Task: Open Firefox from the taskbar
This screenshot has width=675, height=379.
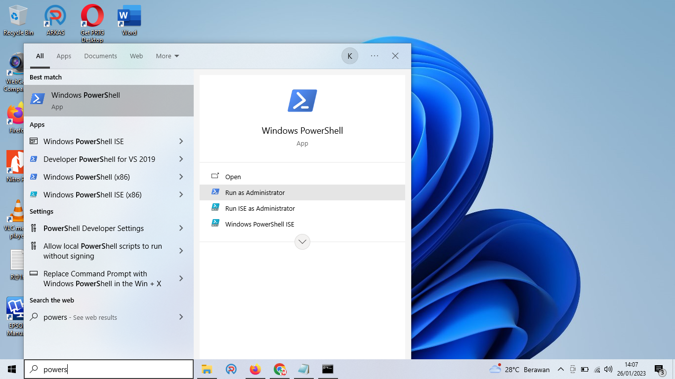Action: [255, 369]
